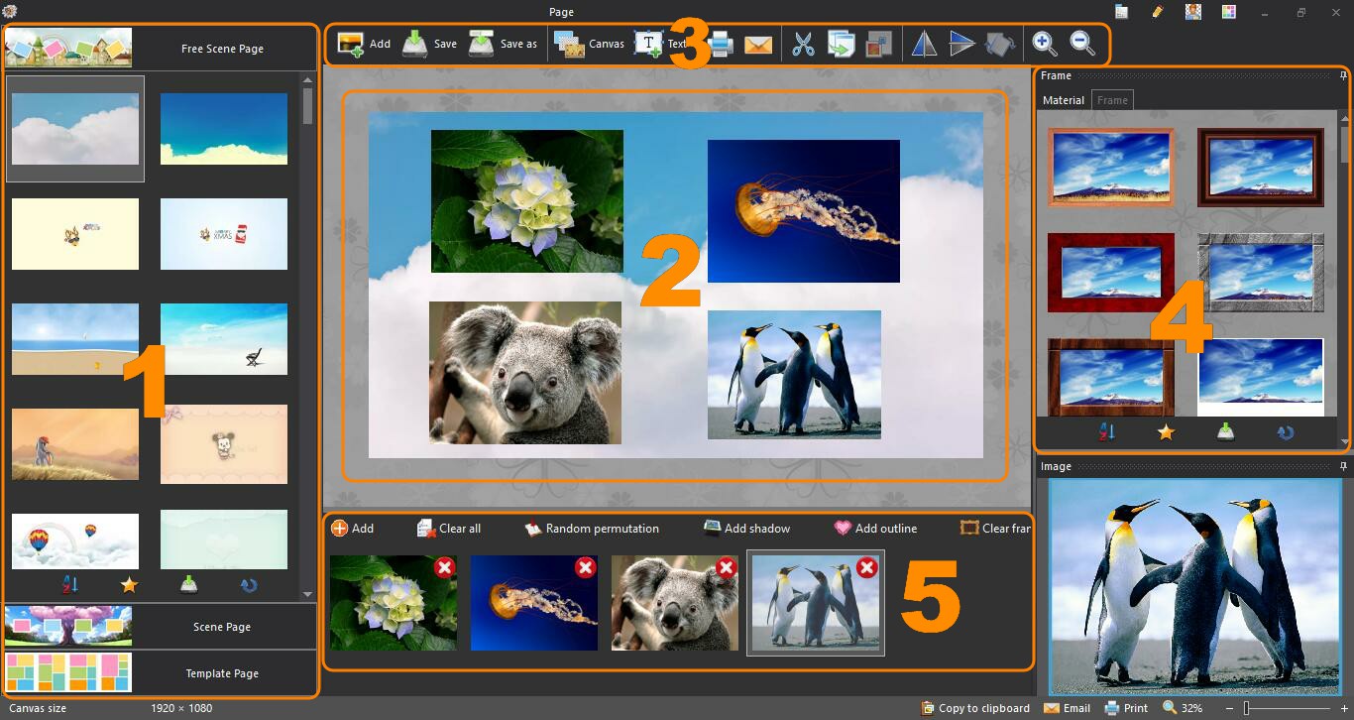Click Copy to clipboard in status bar
Screen dimensions: 1354x720
[x=975, y=708]
